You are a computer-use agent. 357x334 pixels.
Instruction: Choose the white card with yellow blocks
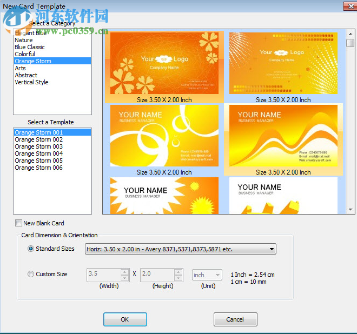[x=283, y=196]
